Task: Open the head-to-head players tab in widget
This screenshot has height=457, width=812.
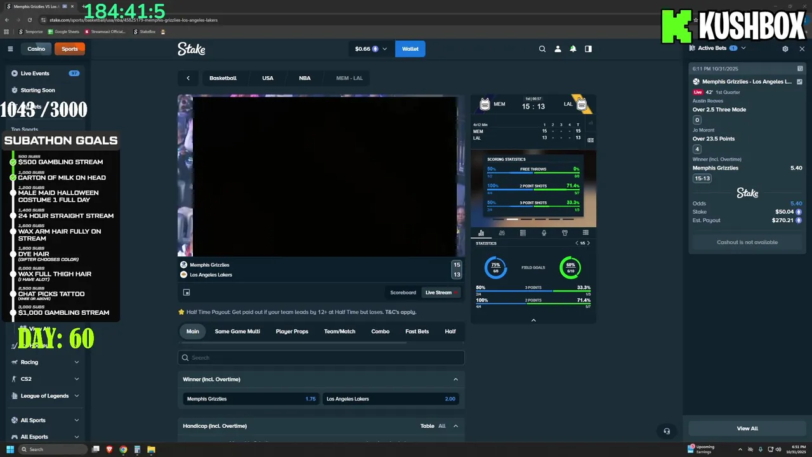Action: click(x=502, y=233)
